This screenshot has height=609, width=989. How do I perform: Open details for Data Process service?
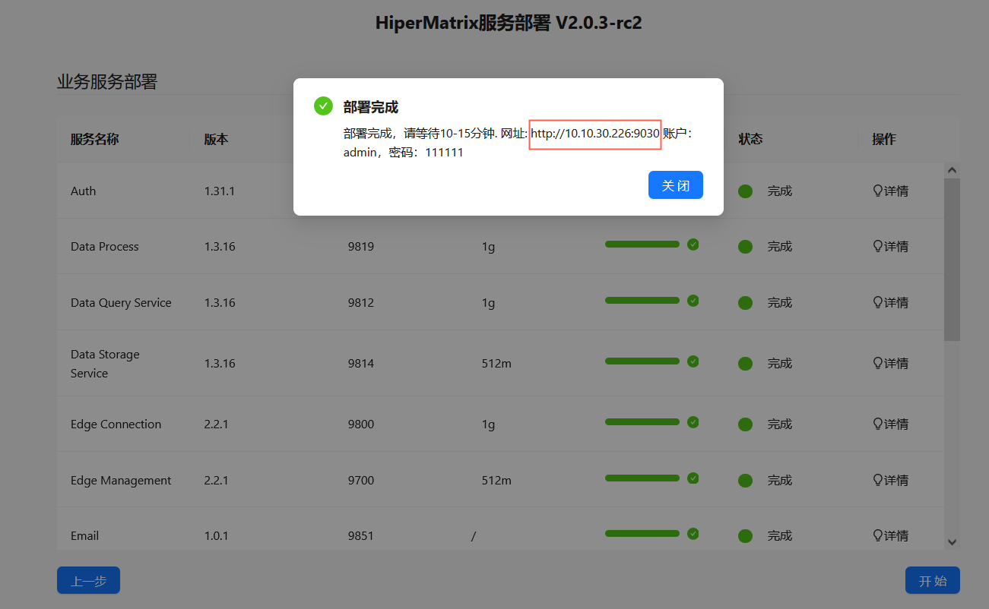[x=890, y=247]
